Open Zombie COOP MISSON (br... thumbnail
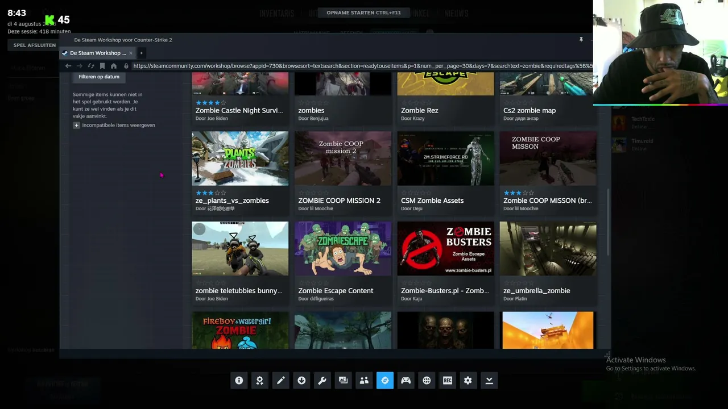Screen dimensions: 728x409 pyautogui.click(x=548, y=158)
